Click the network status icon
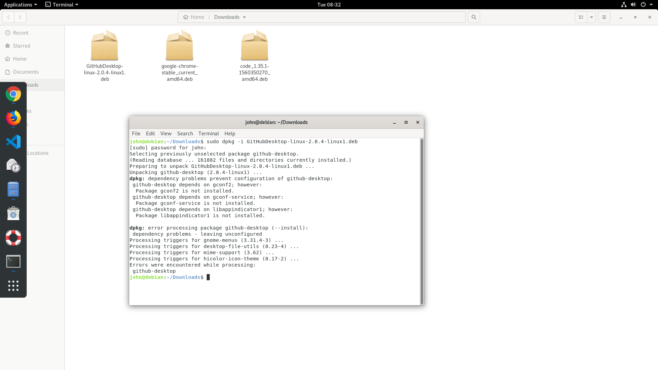 624,4
